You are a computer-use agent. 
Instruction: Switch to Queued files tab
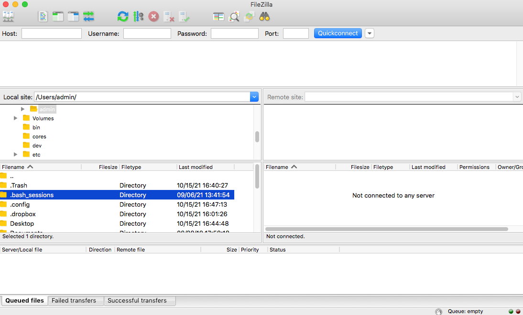pyautogui.click(x=24, y=300)
